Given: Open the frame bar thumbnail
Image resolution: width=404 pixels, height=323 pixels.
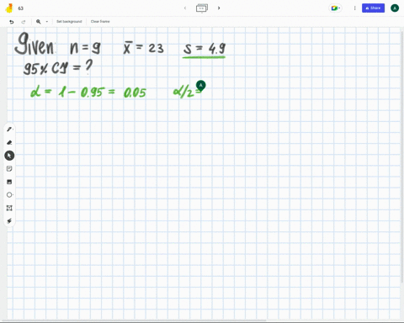Looking at the screenshot, I should (x=202, y=8).
